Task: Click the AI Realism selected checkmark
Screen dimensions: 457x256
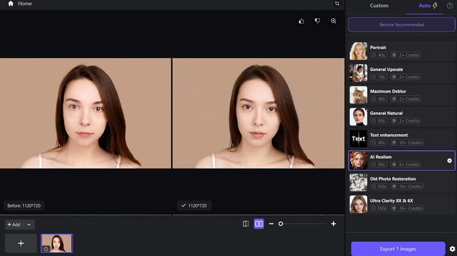Action: pyautogui.click(x=450, y=160)
